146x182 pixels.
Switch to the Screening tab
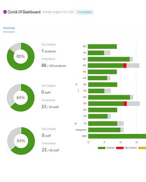click(9, 28)
